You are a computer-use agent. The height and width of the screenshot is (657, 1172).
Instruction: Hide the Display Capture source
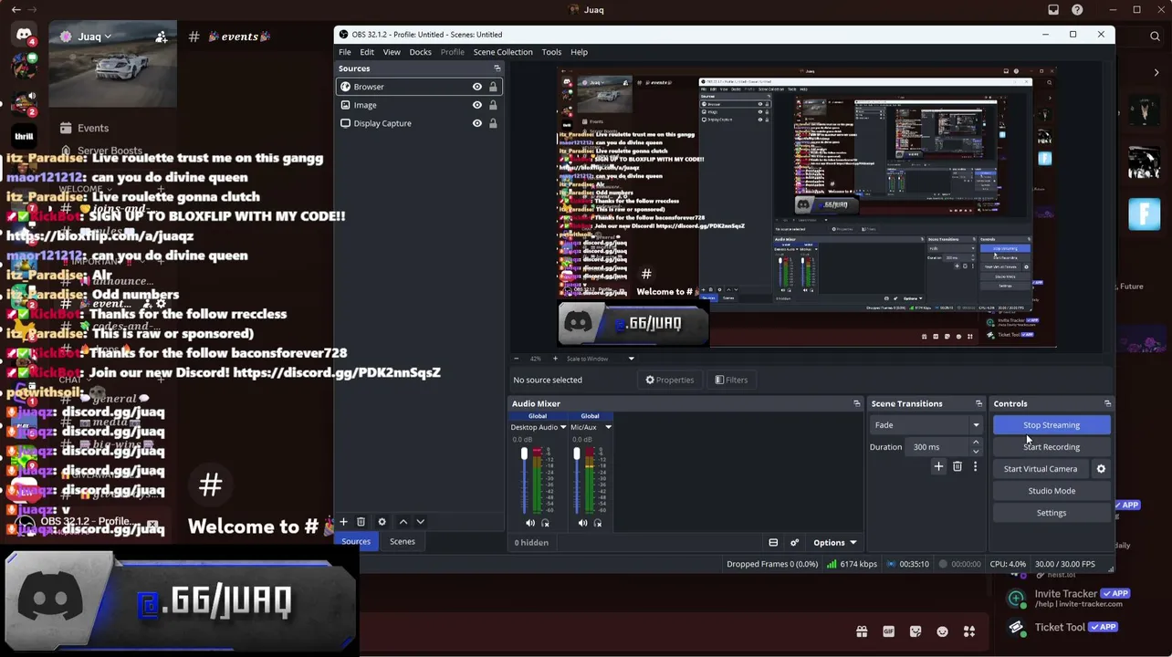tap(476, 123)
